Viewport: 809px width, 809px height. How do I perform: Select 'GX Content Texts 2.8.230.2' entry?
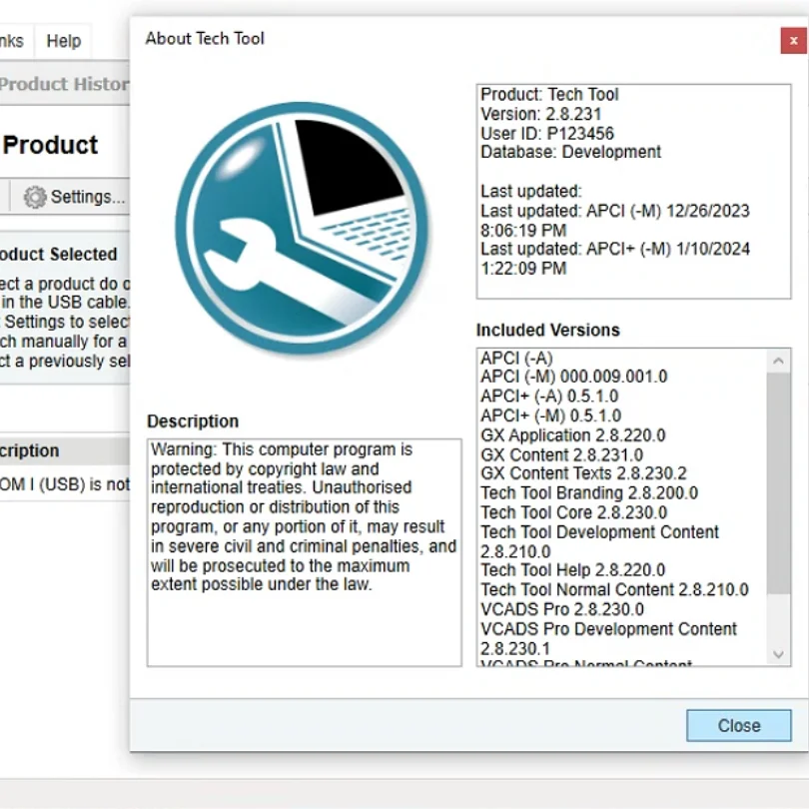point(583,473)
